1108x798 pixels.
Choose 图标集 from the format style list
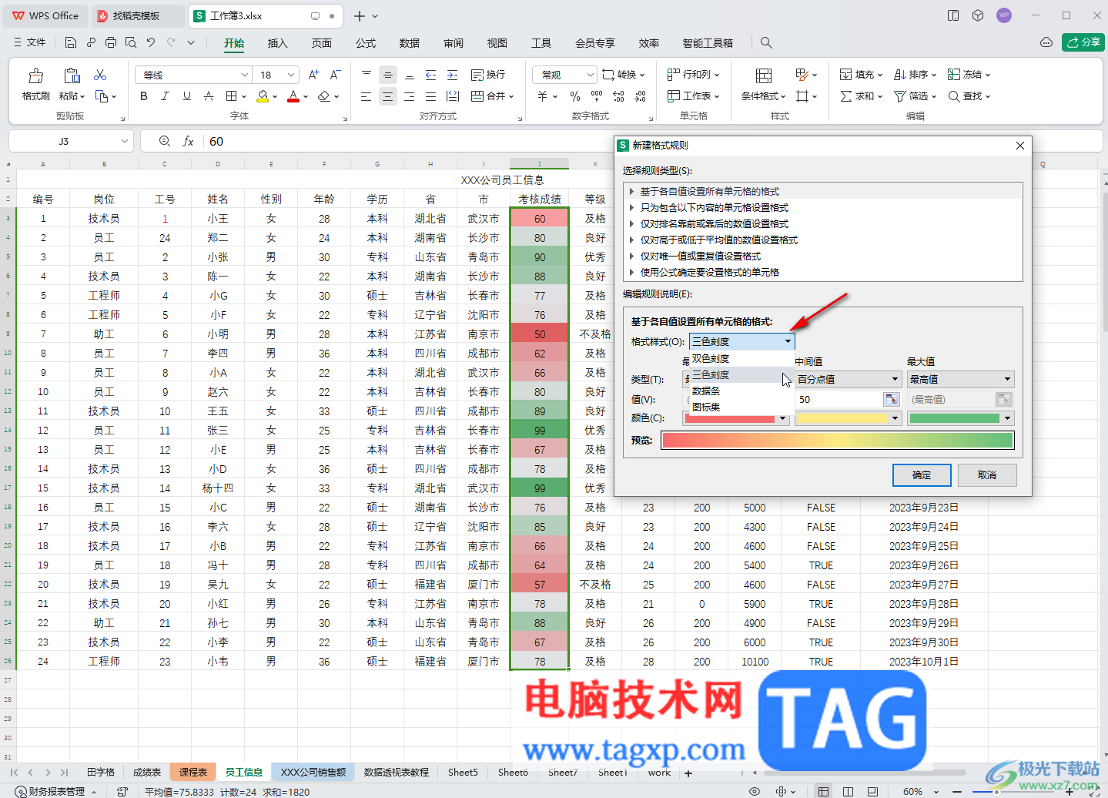point(706,407)
